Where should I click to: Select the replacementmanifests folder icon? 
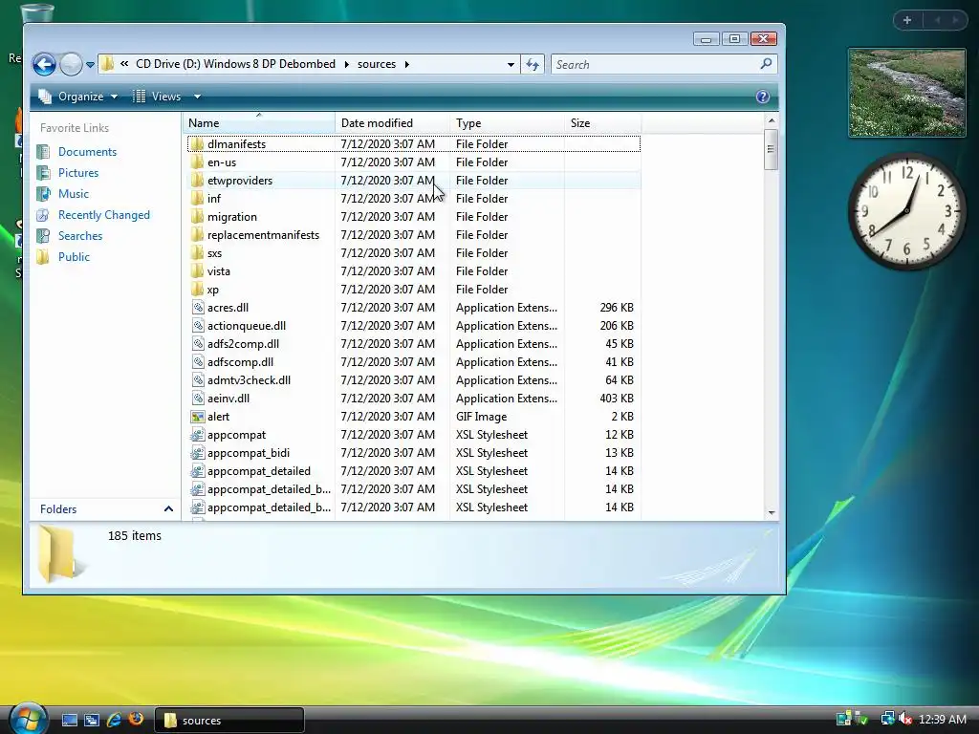[197, 235]
